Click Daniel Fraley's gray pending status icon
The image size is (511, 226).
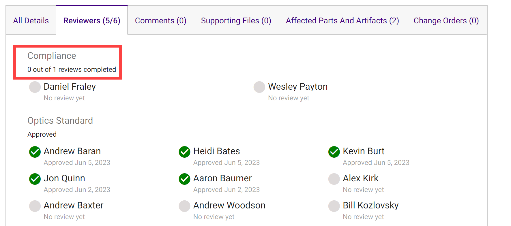pyautogui.click(x=35, y=87)
